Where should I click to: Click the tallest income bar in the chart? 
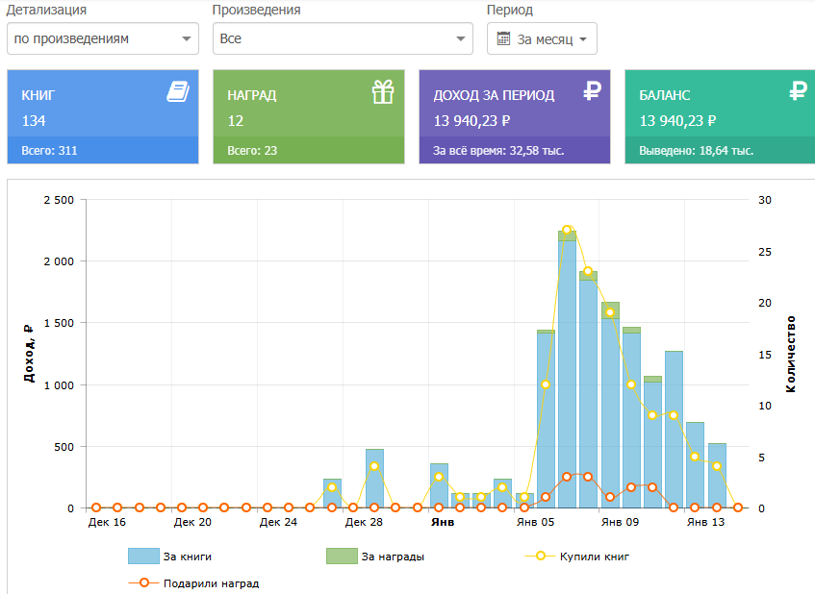point(567,371)
